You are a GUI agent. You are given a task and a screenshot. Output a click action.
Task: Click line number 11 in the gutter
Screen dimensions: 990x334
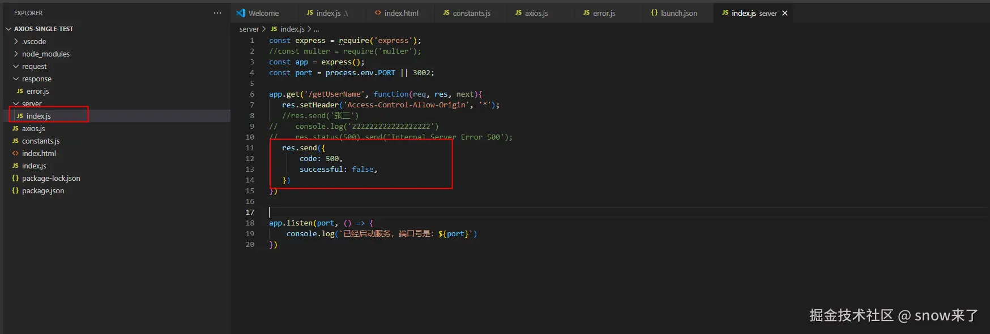tap(250, 148)
